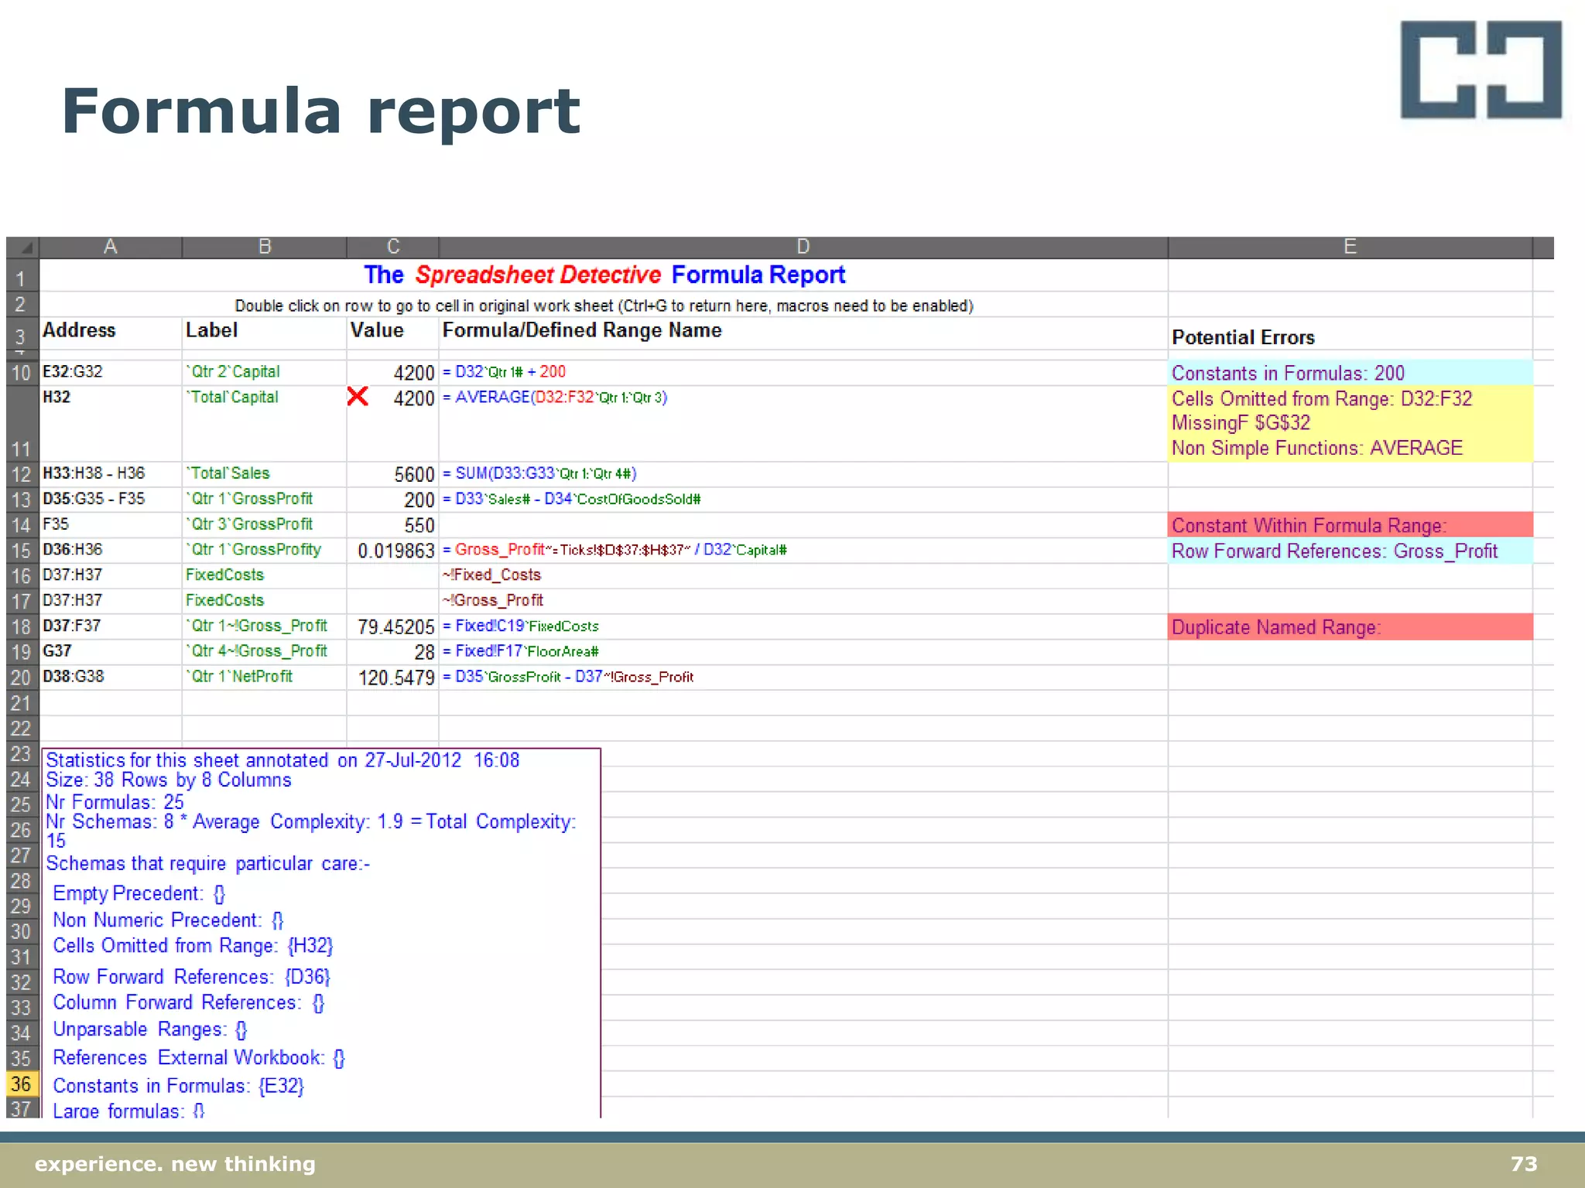
Task: Click the Nr Formulas: 25 statistic
Action: [x=115, y=802]
